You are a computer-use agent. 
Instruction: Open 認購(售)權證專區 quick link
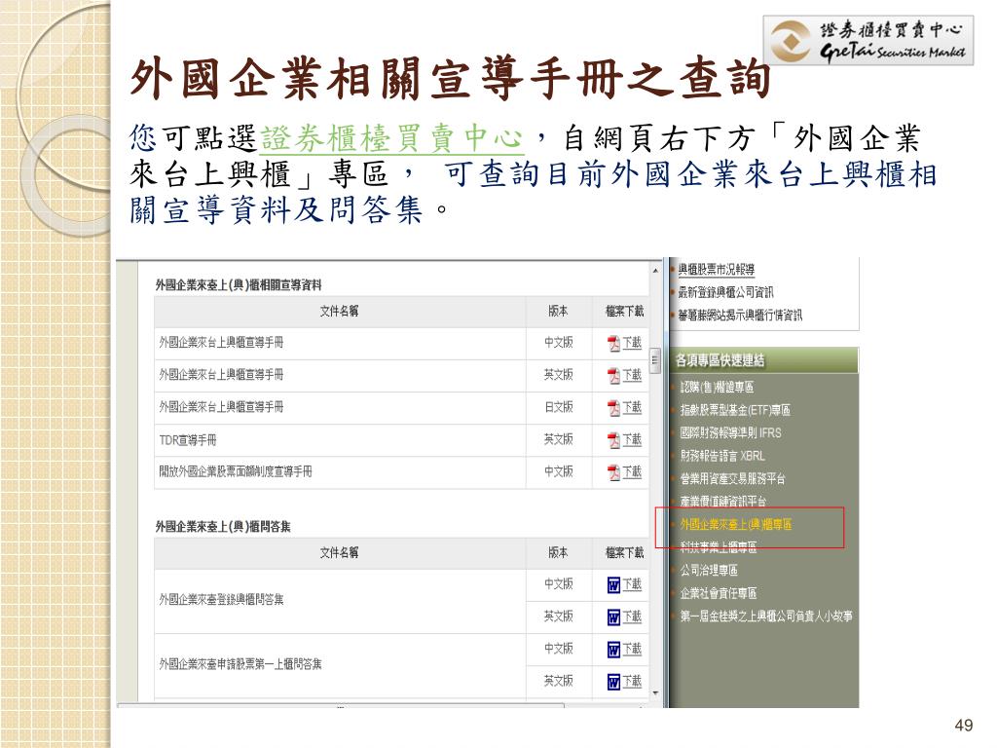(x=718, y=388)
